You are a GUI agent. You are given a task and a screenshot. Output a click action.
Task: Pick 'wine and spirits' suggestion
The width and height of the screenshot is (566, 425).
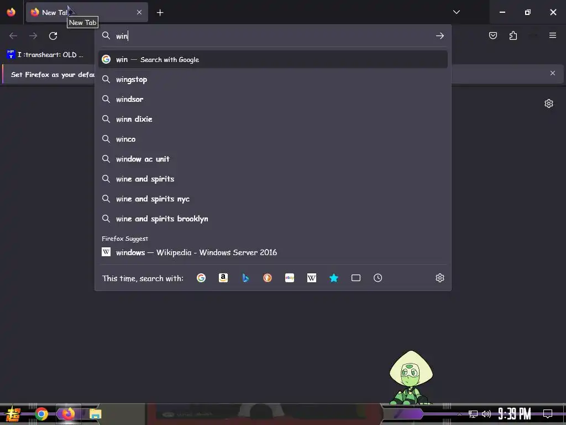tap(273, 179)
